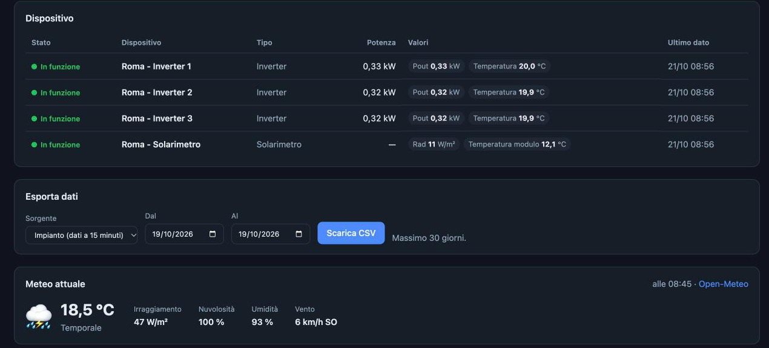Click the Solarimetro type cell

point(279,145)
